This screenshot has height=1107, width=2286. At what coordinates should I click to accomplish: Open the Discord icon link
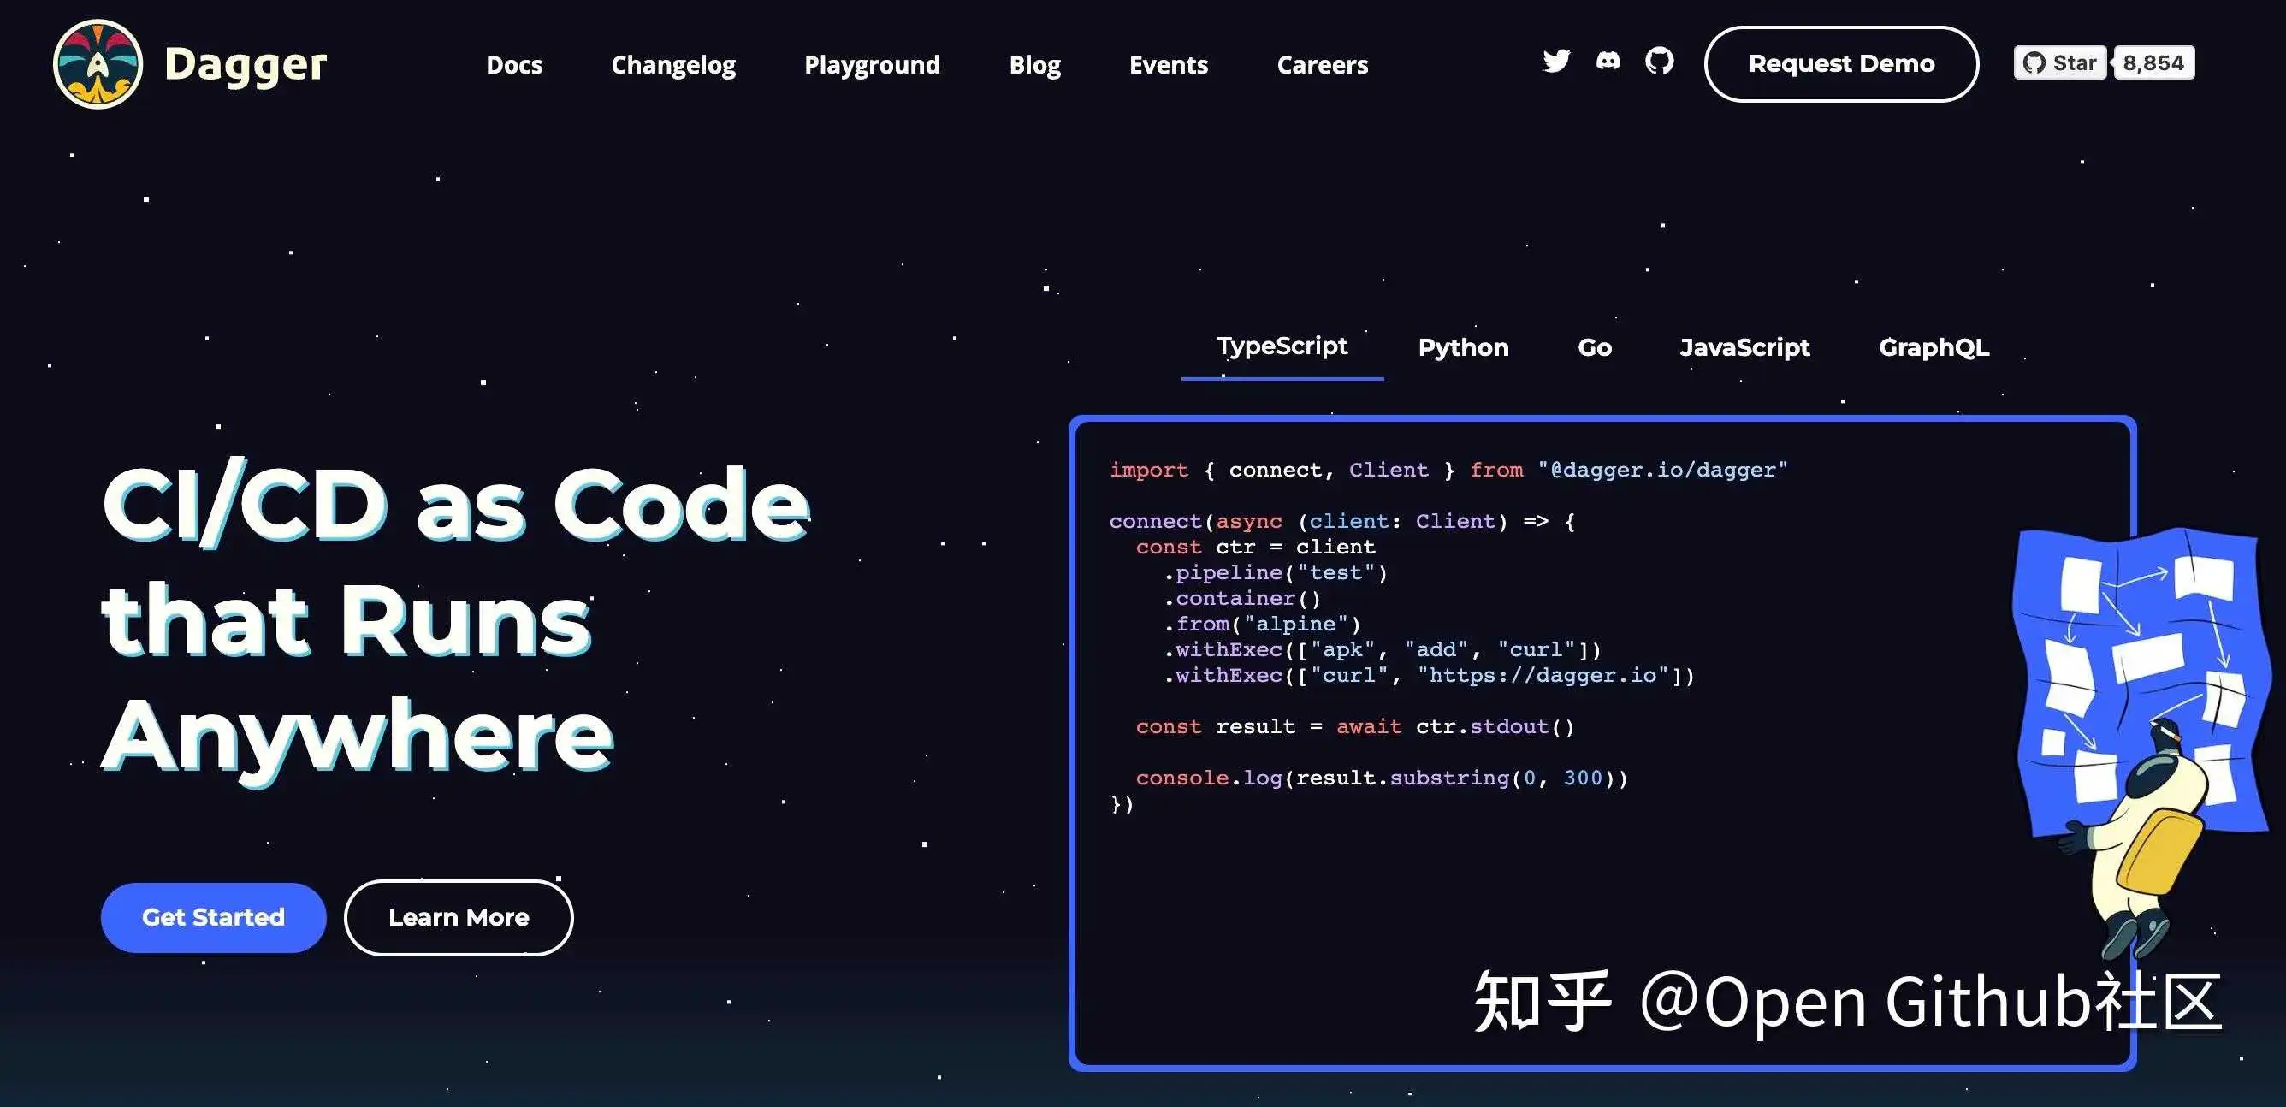1608,62
